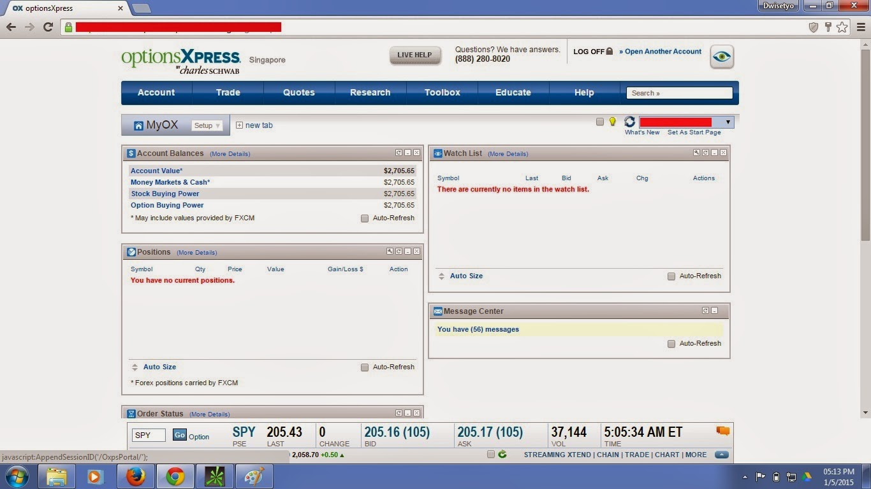Click Chrome's bookmark star icon
Image resolution: width=871 pixels, height=489 pixels.
pyautogui.click(x=842, y=27)
